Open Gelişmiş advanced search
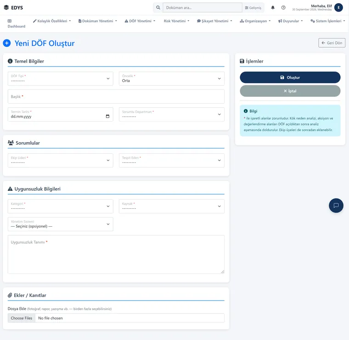The height and width of the screenshot is (340, 349). pos(253,7)
